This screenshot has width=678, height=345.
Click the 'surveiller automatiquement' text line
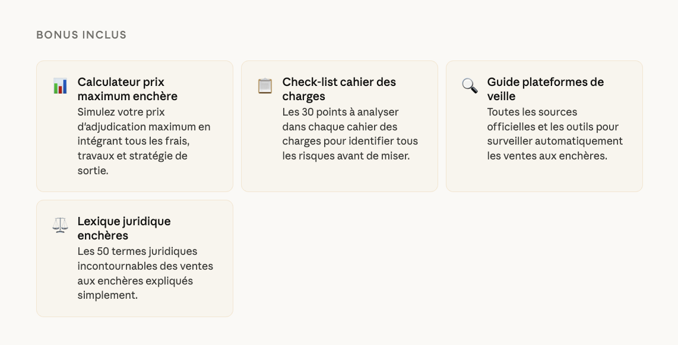pos(555,142)
